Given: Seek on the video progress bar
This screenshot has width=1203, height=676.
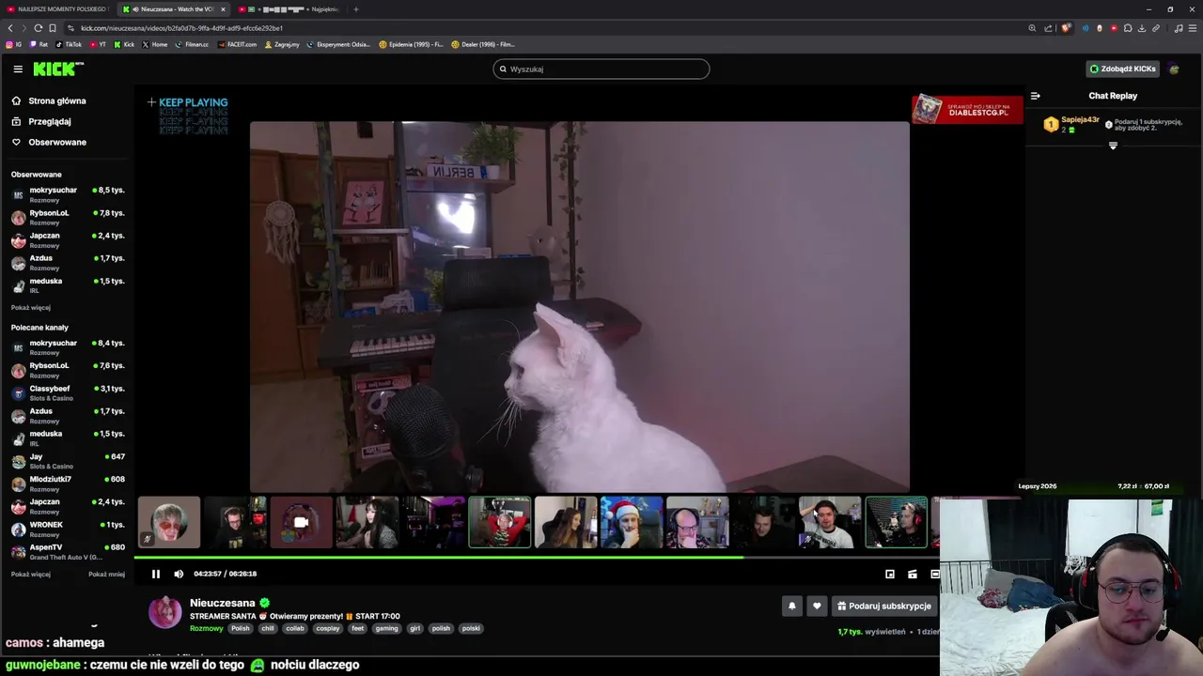Looking at the screenshot, I should 536,558.
